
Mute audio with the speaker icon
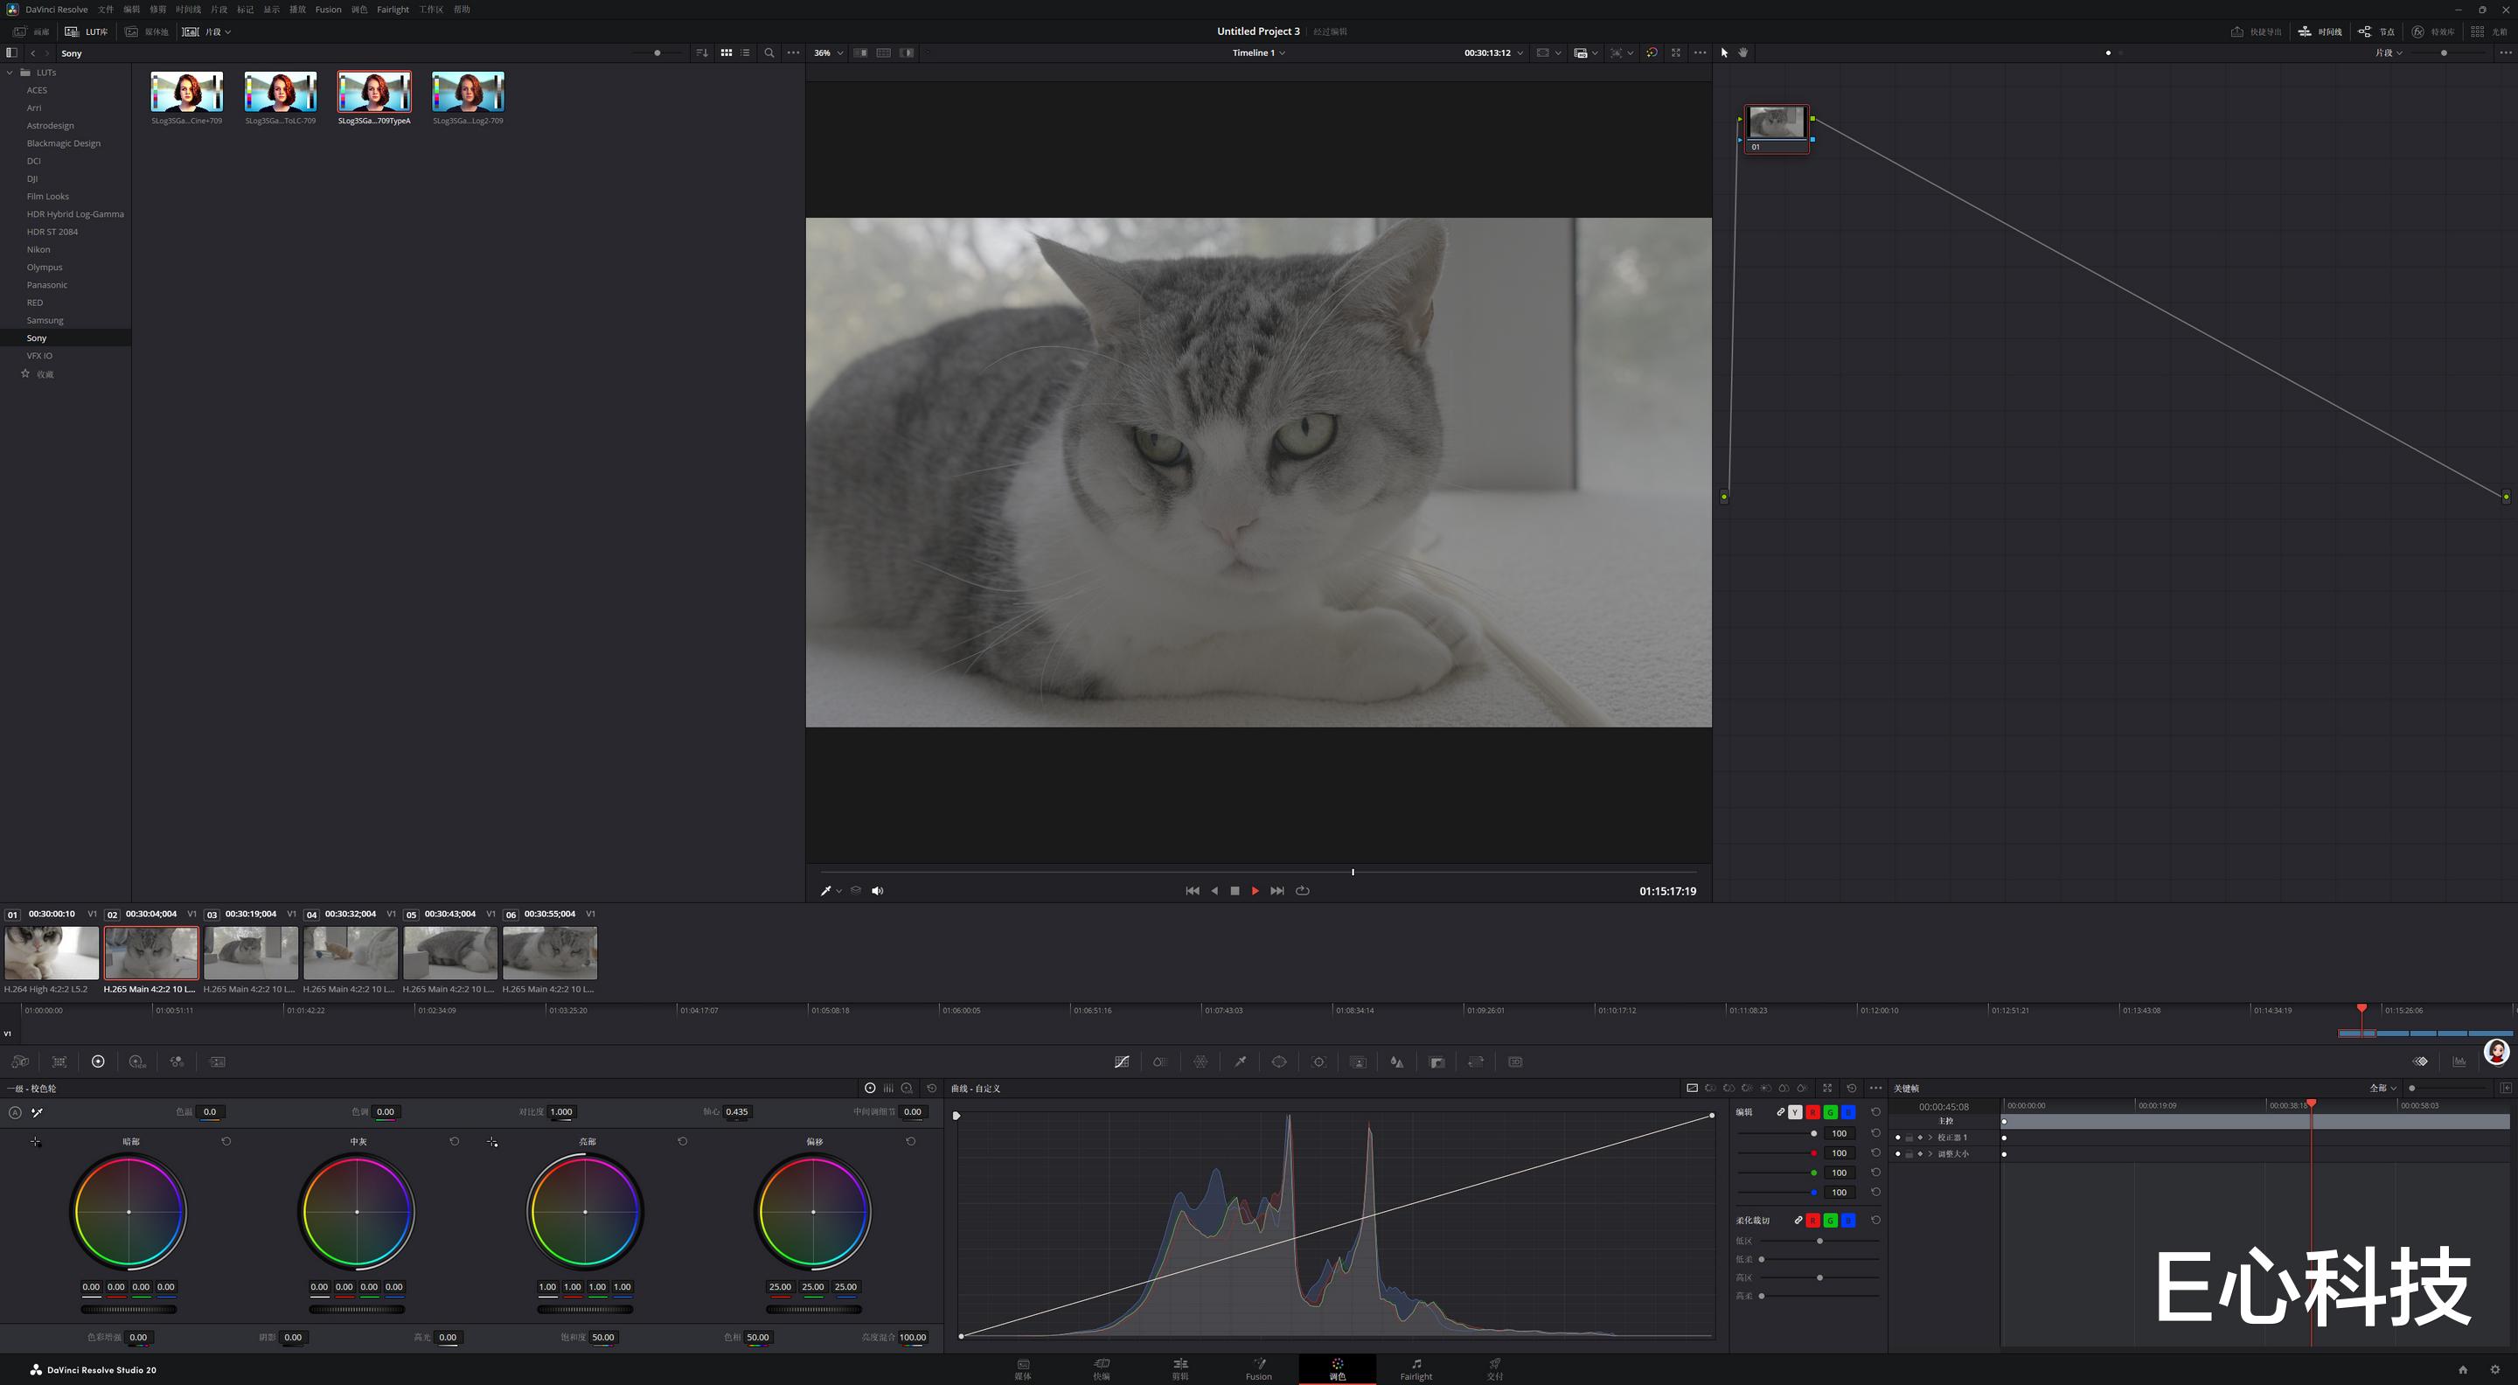[877, 890]
